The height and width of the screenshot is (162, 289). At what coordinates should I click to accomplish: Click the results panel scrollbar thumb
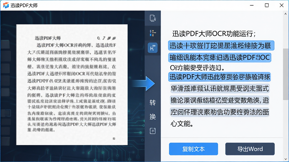286,74
